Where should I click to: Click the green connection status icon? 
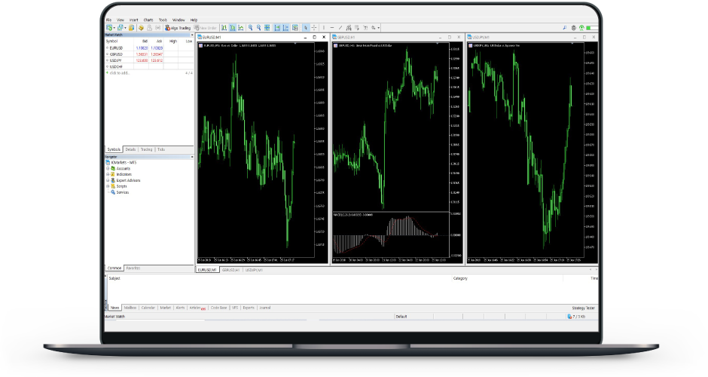coord(581,28)
